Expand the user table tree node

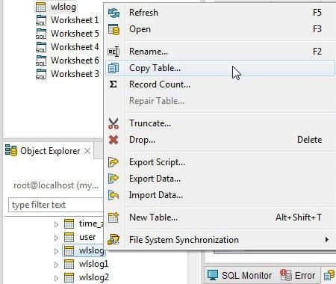click(x=57, y=238)
